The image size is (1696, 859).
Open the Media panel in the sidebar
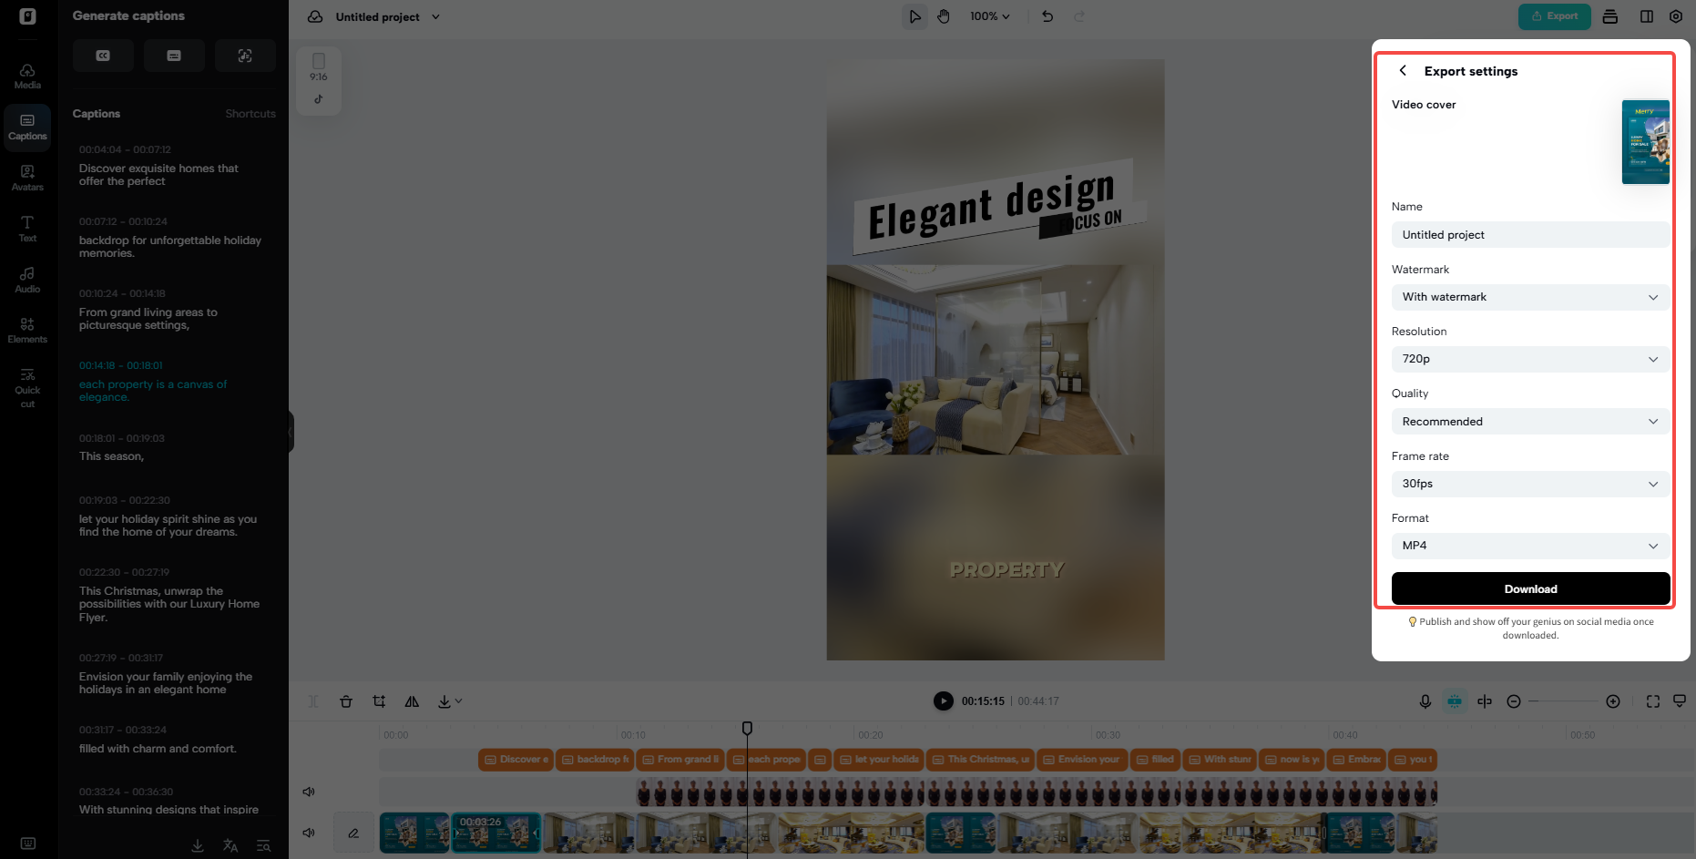pos(26,75)
